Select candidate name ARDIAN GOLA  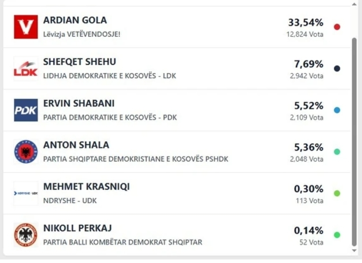[75, 20]
